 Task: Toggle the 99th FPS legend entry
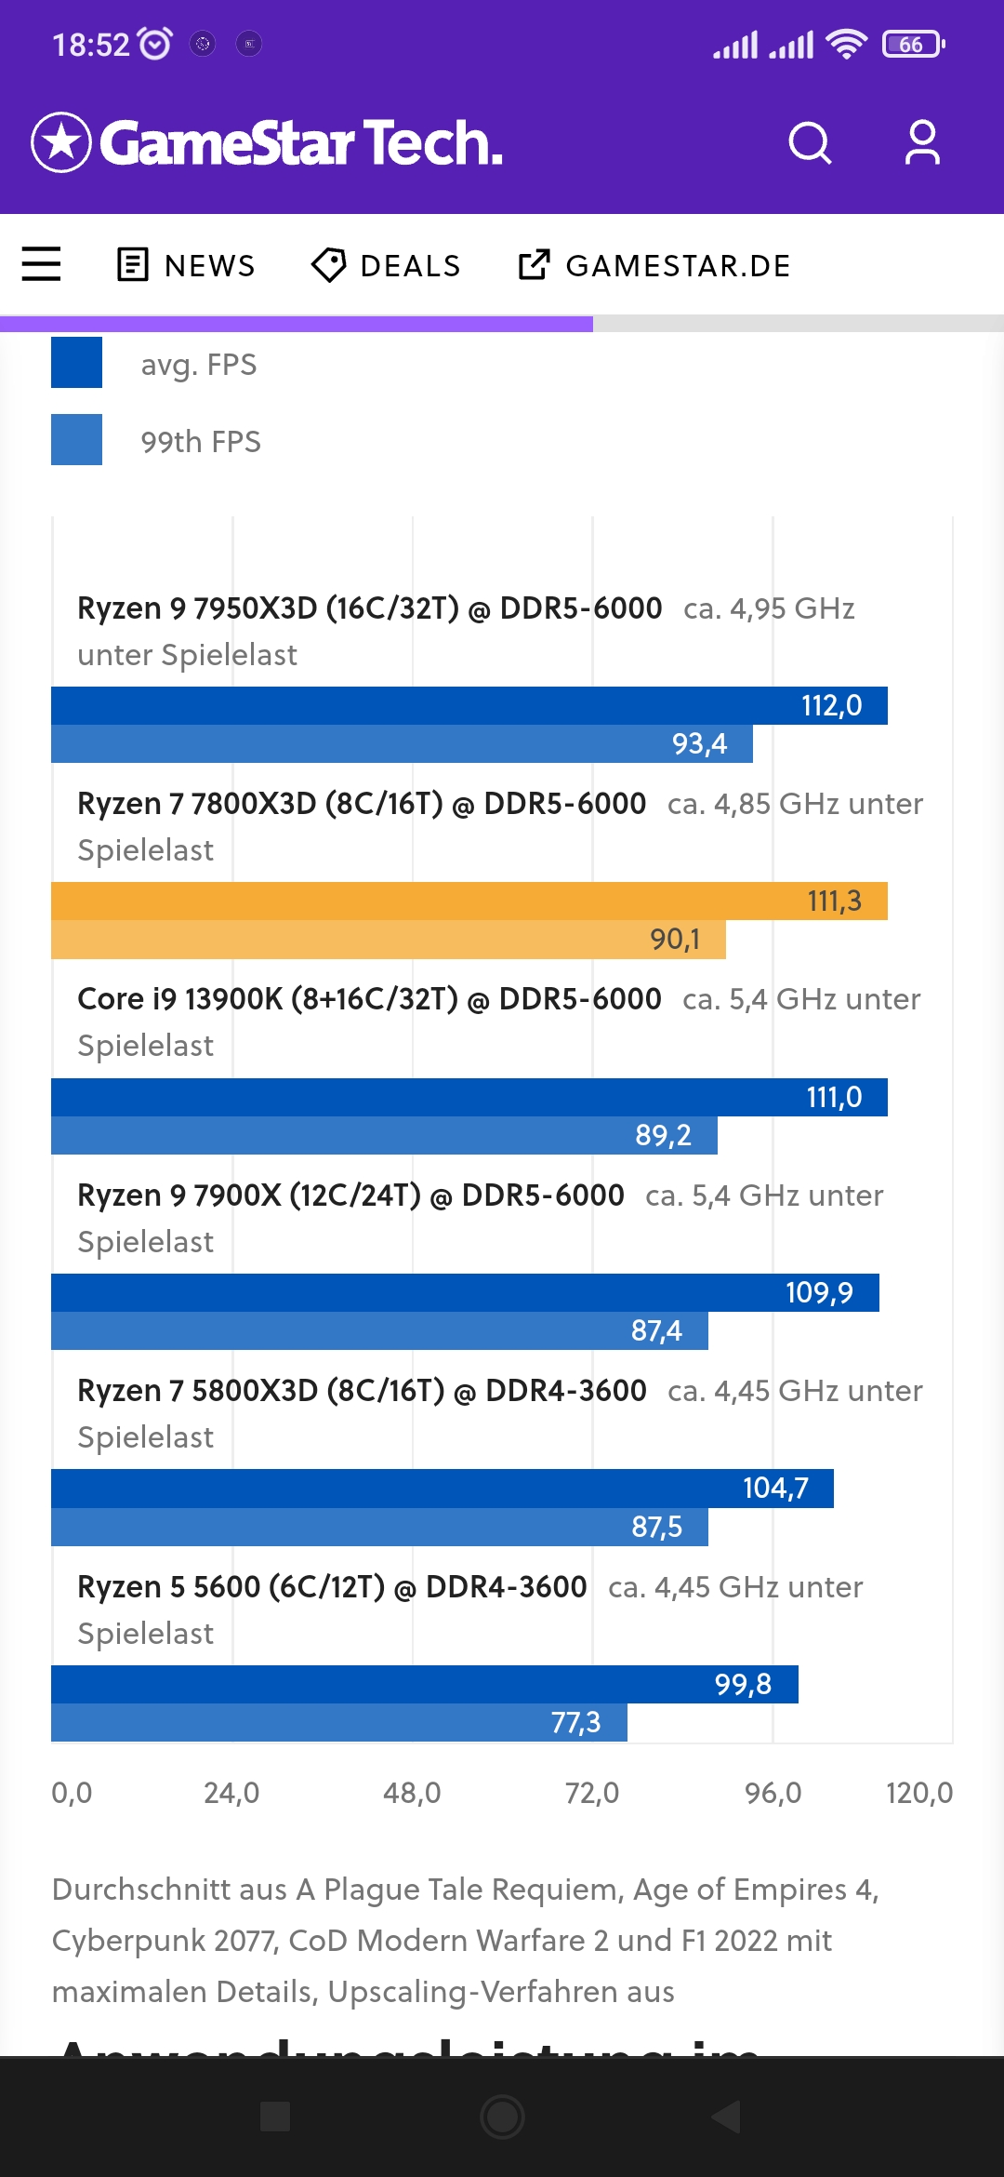(156, 440)
